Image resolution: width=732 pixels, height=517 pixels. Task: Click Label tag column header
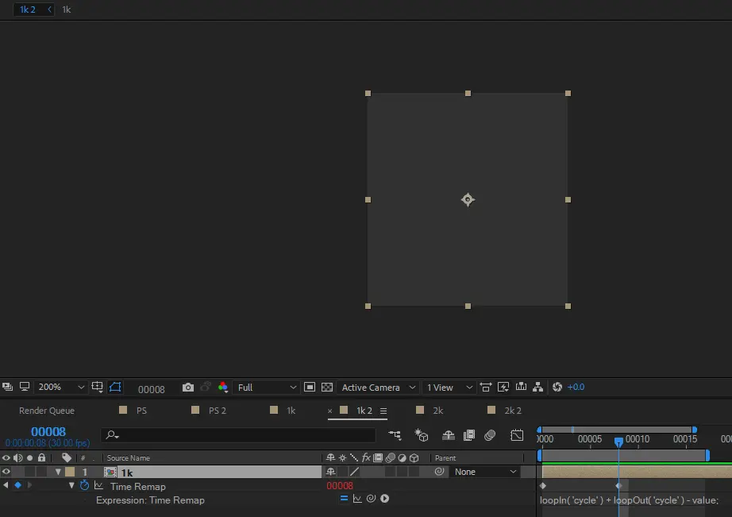(66, 457)
